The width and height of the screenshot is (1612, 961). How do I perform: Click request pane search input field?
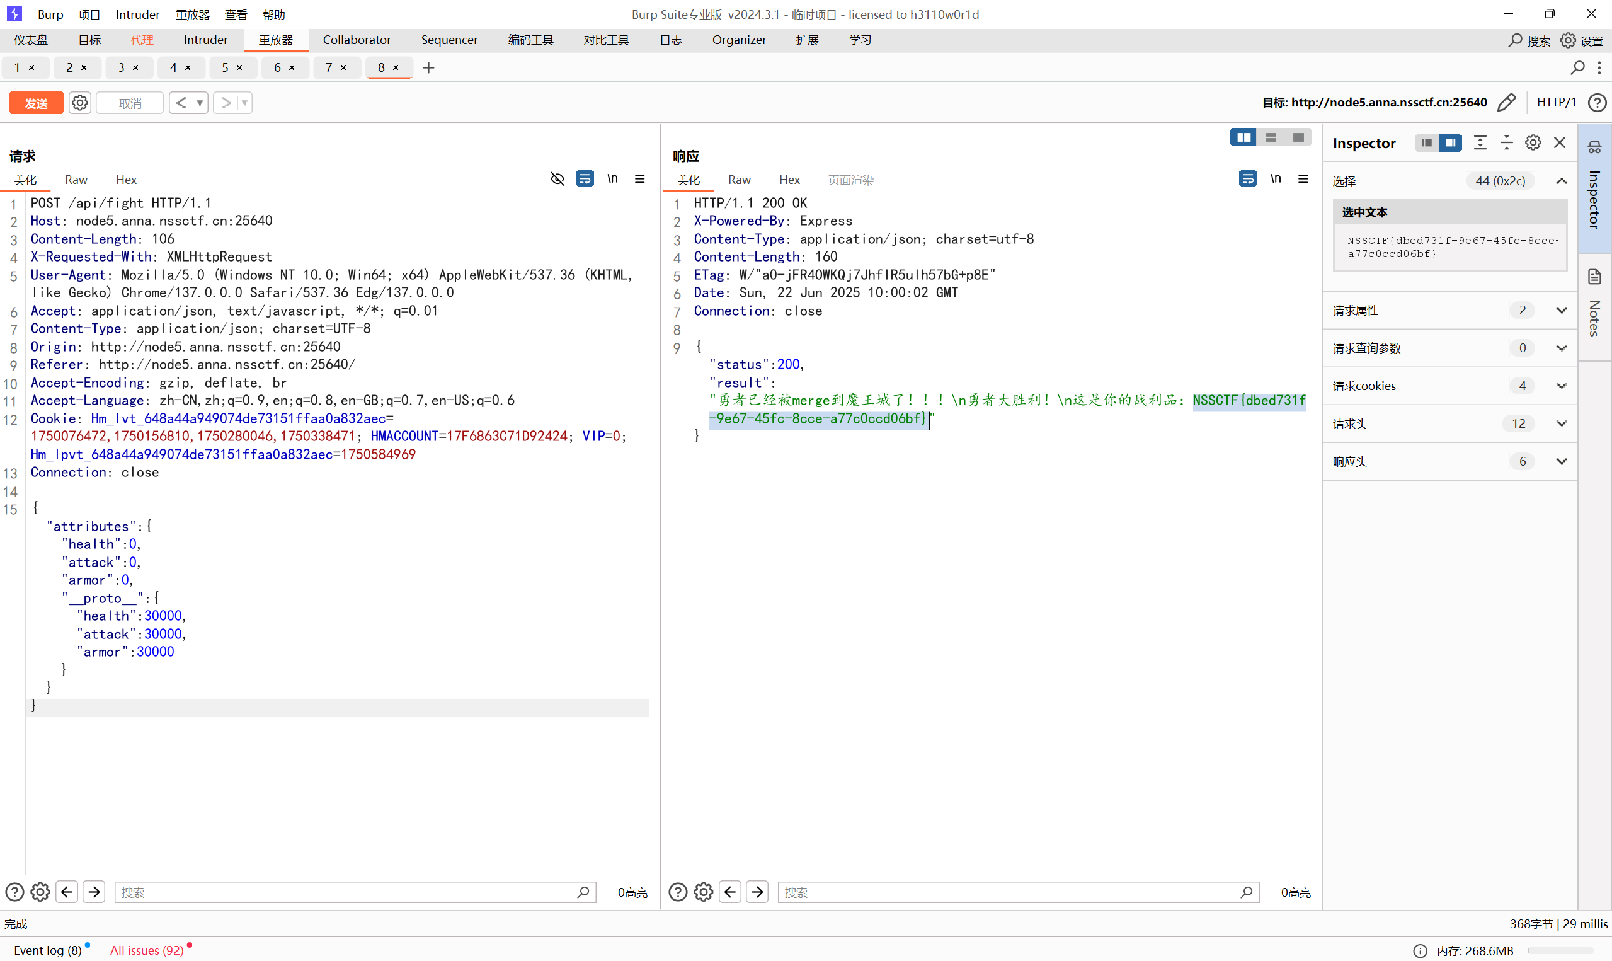tap(355, 892)
